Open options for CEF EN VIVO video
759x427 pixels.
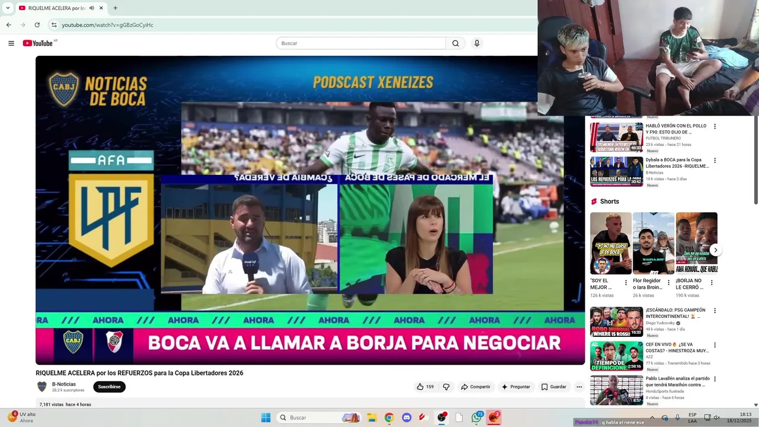[x=715, y=345]
